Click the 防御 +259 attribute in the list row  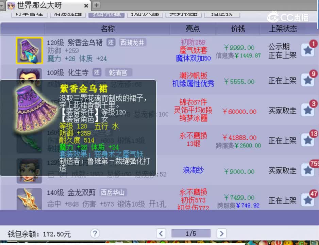coord(63,50)
